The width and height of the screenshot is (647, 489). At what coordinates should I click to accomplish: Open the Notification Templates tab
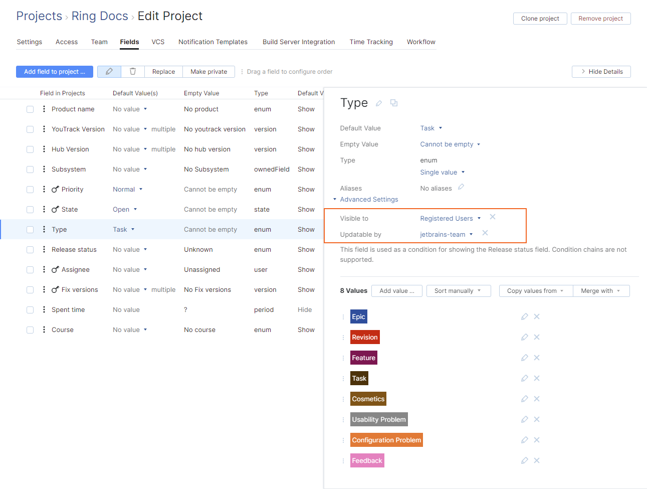tap(213, 42)
